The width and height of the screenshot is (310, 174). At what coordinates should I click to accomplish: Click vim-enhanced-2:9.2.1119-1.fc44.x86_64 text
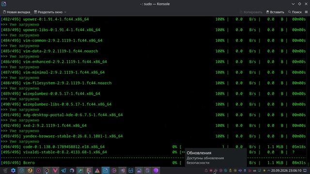(65, 62)
